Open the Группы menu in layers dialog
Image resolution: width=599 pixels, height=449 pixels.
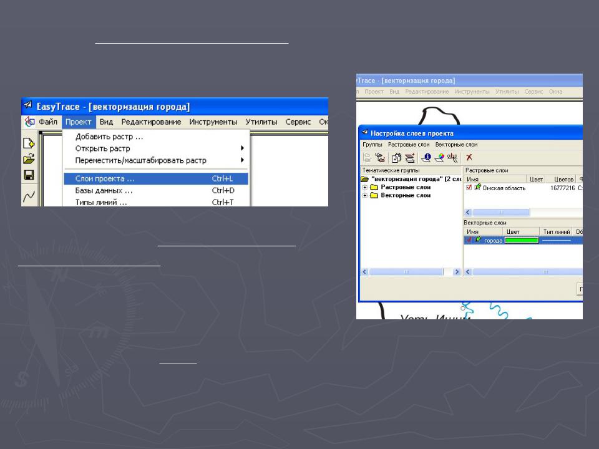[373, 145]
